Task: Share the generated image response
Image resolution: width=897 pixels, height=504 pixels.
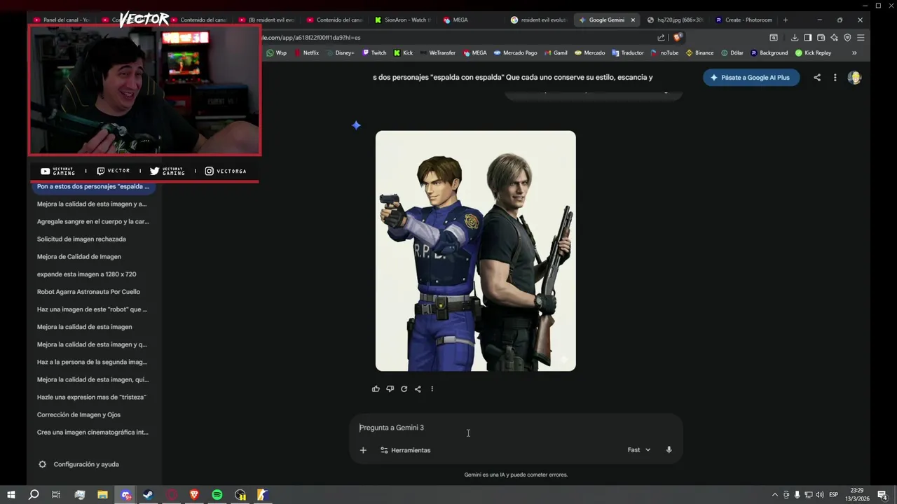Action: coord(418,388)
